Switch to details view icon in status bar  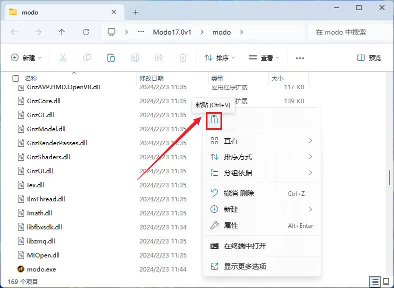pyautogui.click(x=375, y=281)
